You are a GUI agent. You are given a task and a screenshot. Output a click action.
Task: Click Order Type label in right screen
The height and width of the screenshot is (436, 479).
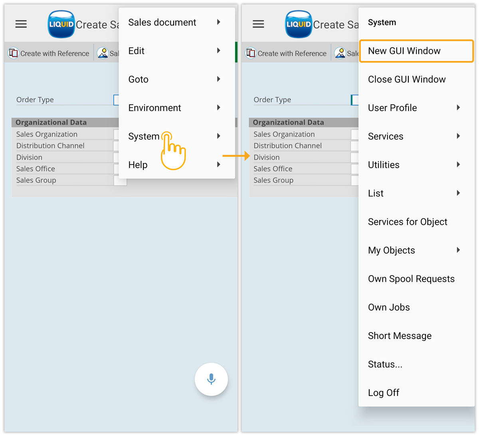click(272, 99)
